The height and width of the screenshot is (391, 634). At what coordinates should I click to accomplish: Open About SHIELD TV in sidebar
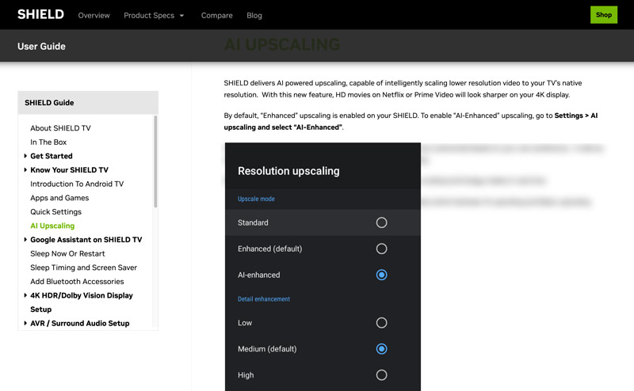(x=61, y=128)
